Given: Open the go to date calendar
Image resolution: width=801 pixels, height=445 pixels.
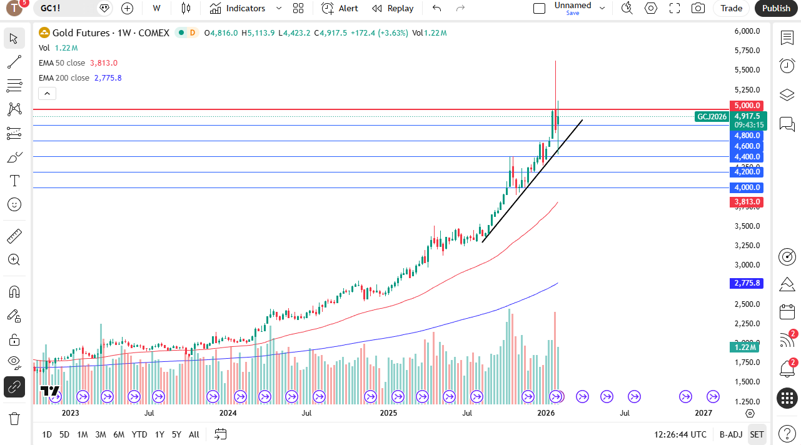Looking at the screenshot, I should click(x=220, y=434).
